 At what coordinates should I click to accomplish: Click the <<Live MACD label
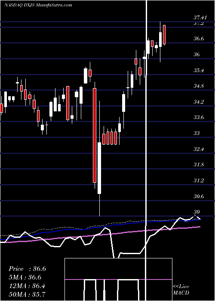181,290
